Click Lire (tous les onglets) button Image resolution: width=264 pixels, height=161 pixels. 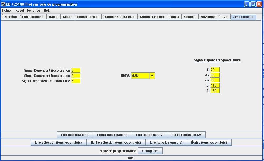[166, 142]
